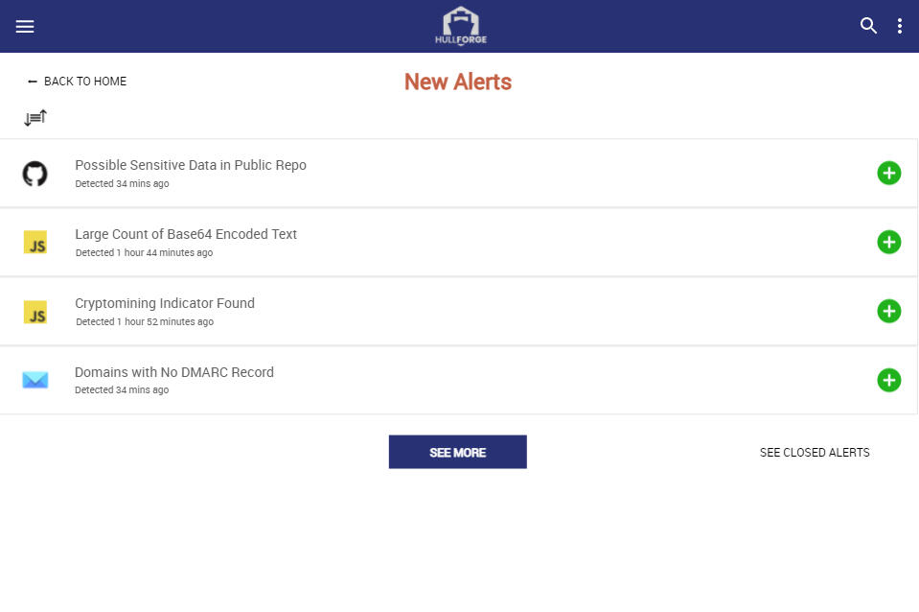Click the JS icon beside Base64 alert
919x612 pixels.
tap(35, 243)
